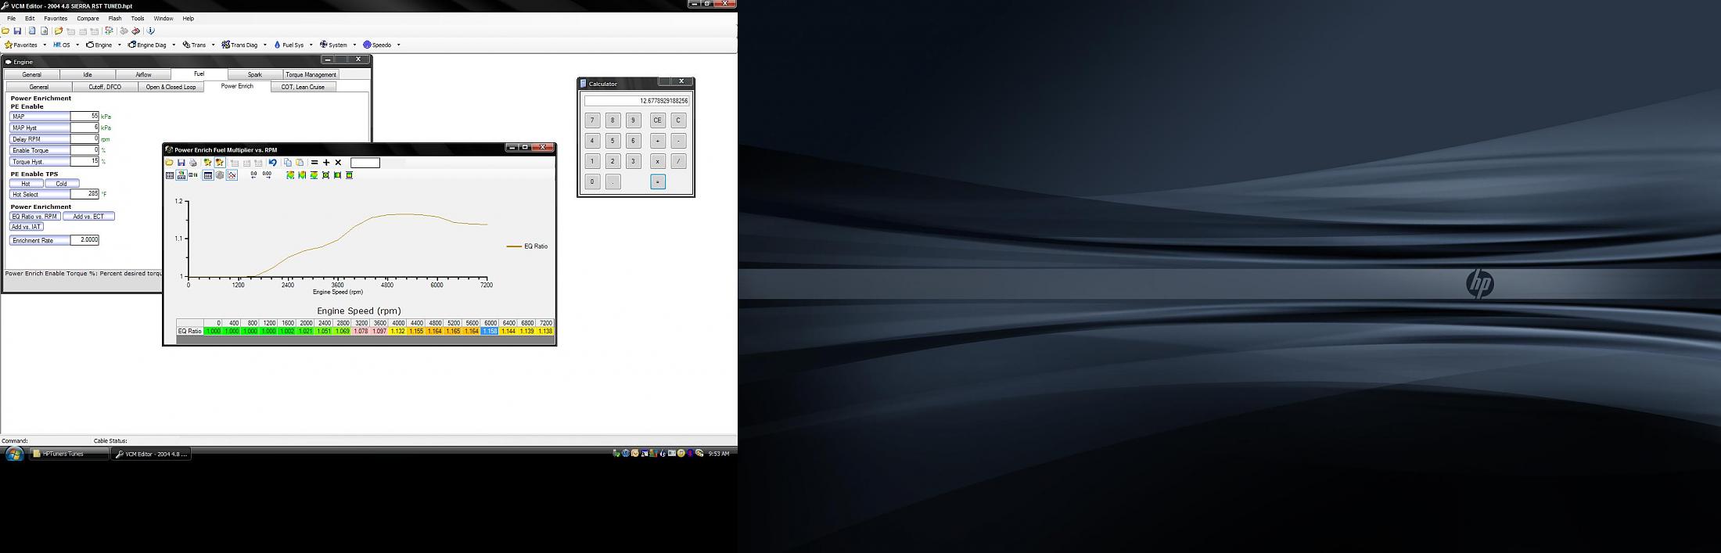Open the Add vs. ECT table
1721x553 pixels.
tap(88, 217)
